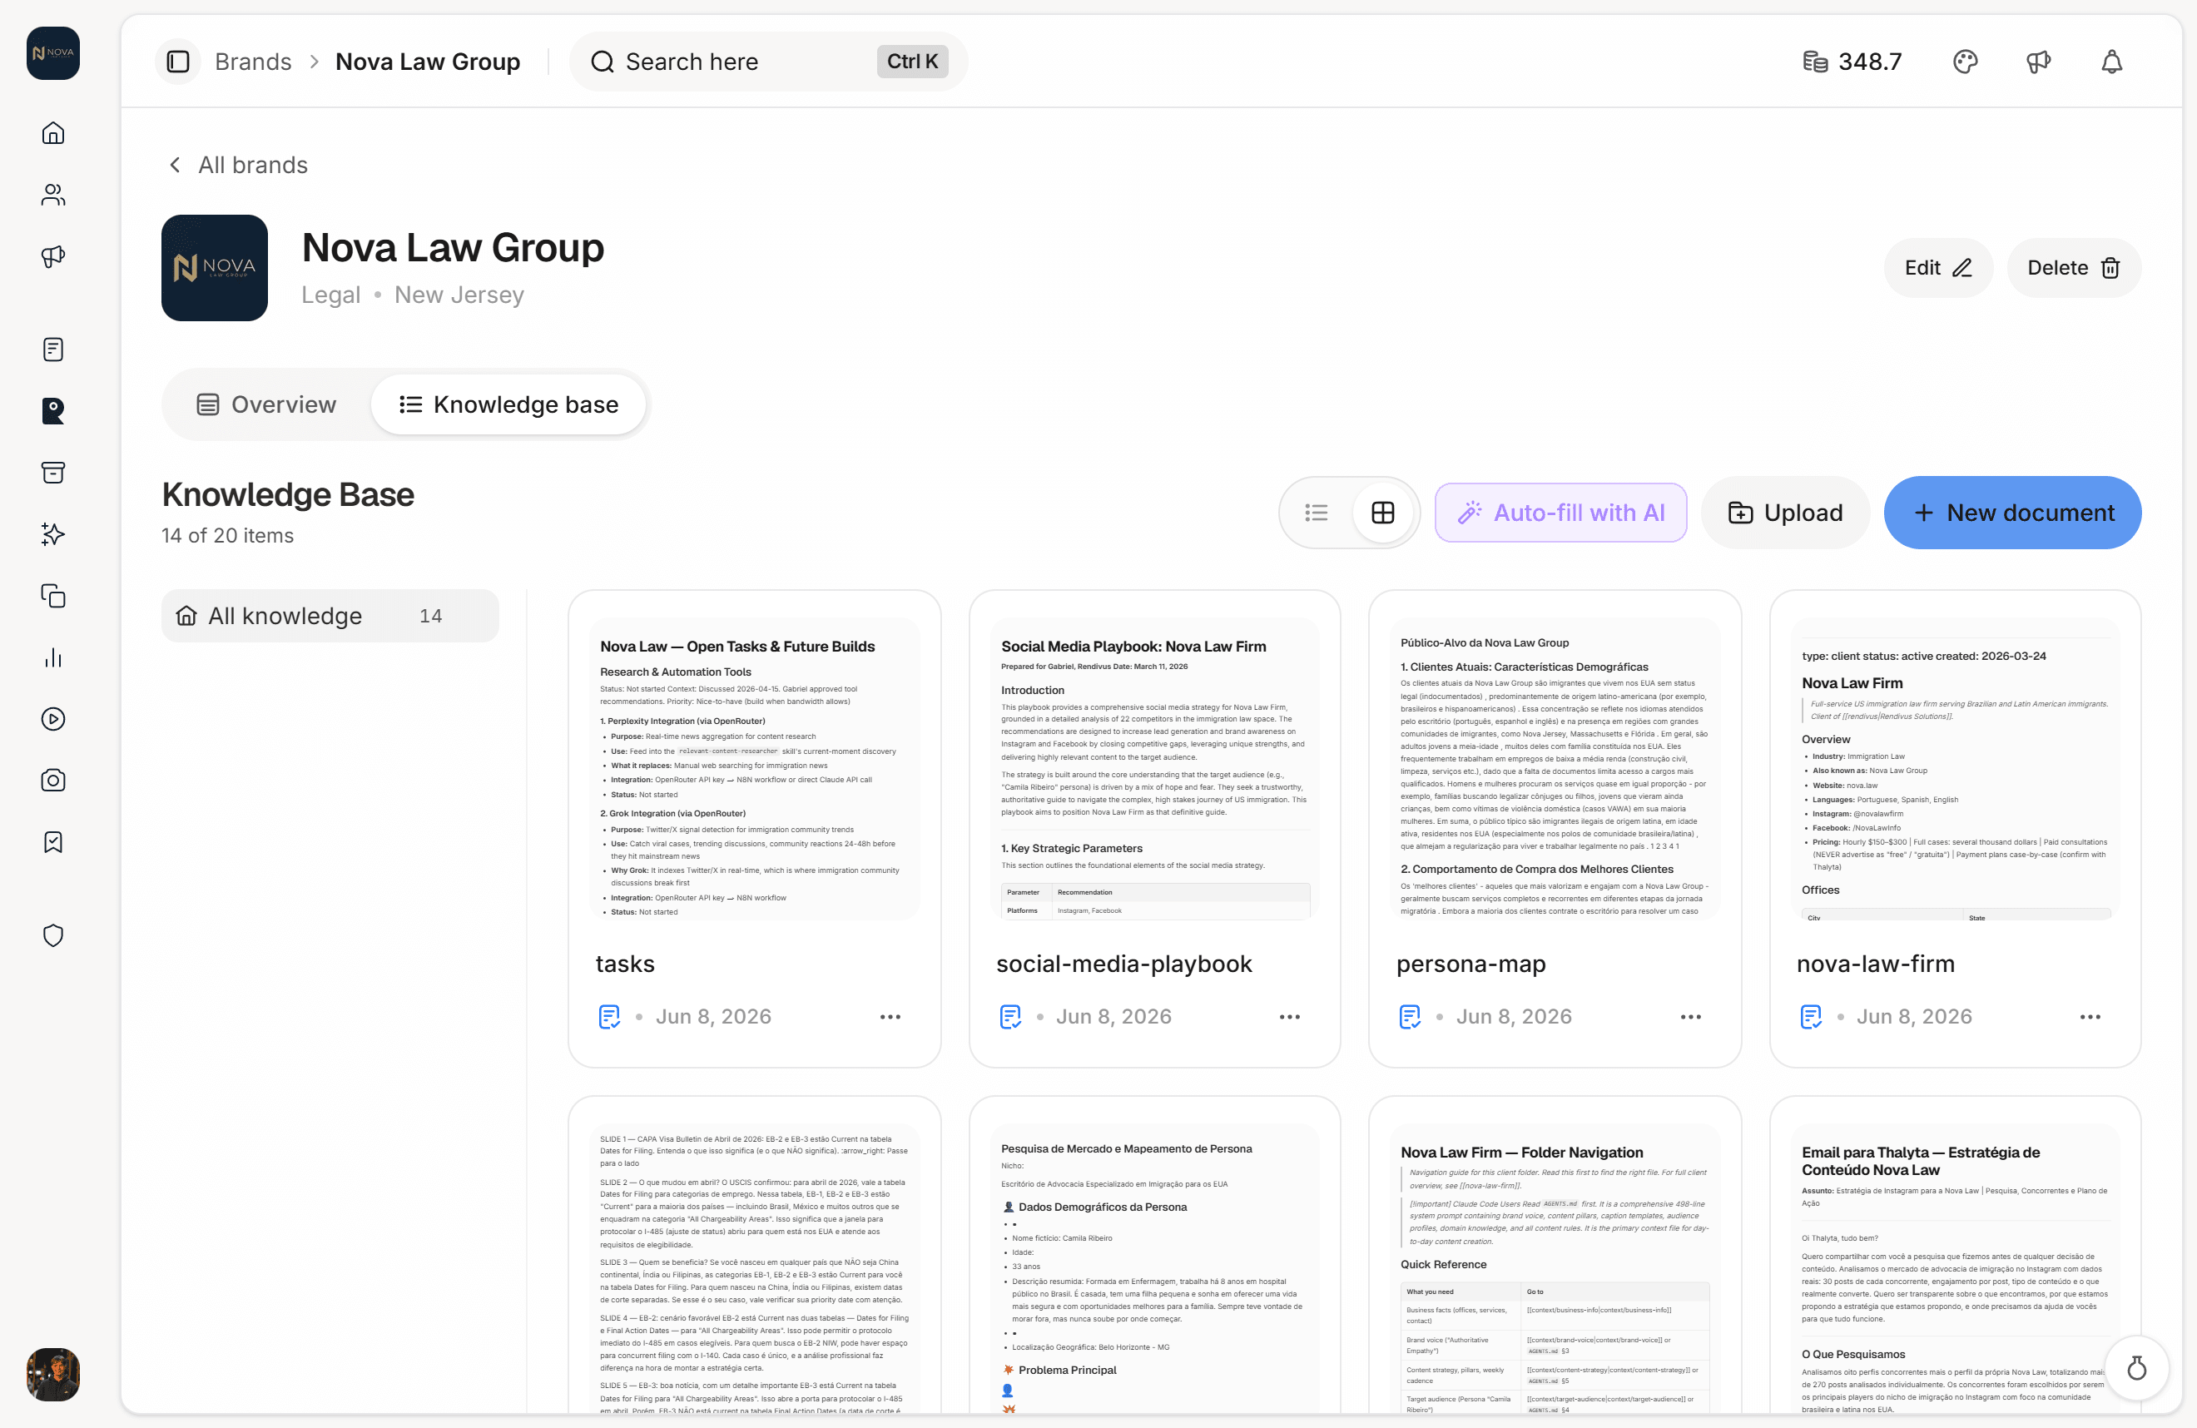Click the nova-law-firm title text
The width and height of the screenshot is (2197, 1428).
click(x=1875, y=964)
